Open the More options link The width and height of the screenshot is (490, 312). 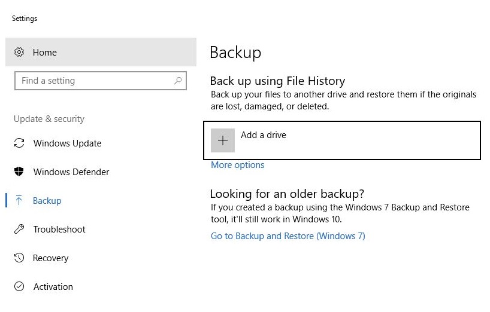pos(237,165)
